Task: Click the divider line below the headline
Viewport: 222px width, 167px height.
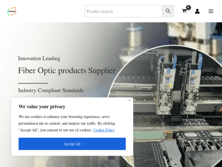Action: 33,83
